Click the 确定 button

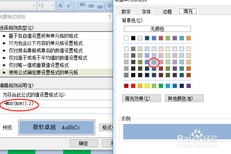[84, 143]
